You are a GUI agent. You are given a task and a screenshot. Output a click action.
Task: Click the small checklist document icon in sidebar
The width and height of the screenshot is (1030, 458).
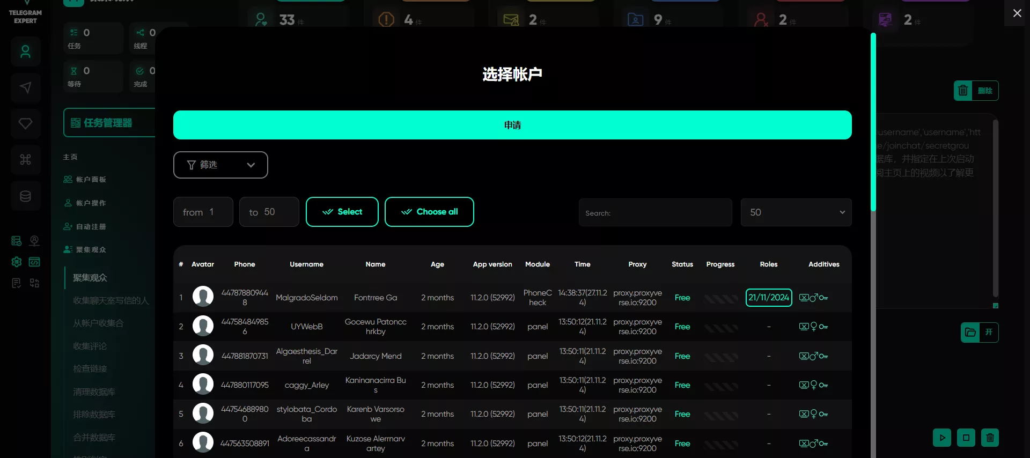pos(17,283)
